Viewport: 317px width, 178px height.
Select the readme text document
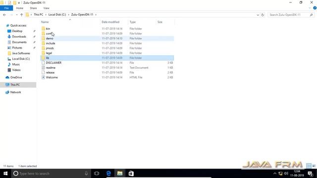(x=51, y=68)
